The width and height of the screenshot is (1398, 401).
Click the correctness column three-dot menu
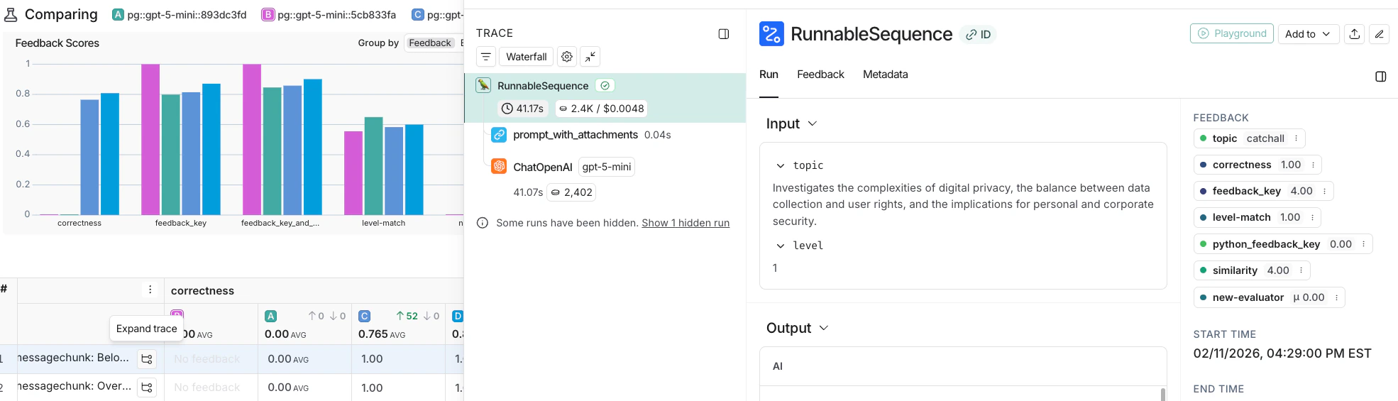(150, 290)
